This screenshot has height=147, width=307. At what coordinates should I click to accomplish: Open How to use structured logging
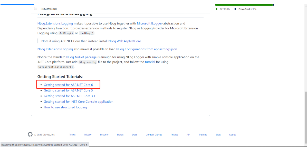coord(65,107)
